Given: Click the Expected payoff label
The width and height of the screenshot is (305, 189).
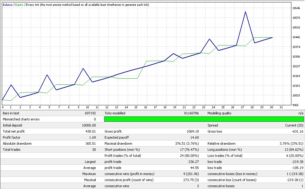Looking at the screenshot, I should pyautogui.click(x=117, y=137).
